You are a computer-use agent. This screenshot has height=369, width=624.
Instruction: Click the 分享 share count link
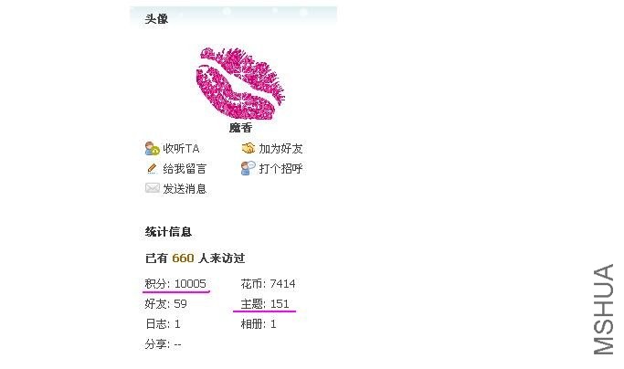tap(164, 344)
